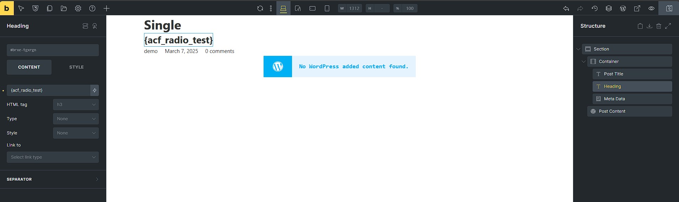Image resolution: width=679 pixels, height=202 pixels.
Task: Open the layers stack icon in toolbar
Action: click(609, 8)
